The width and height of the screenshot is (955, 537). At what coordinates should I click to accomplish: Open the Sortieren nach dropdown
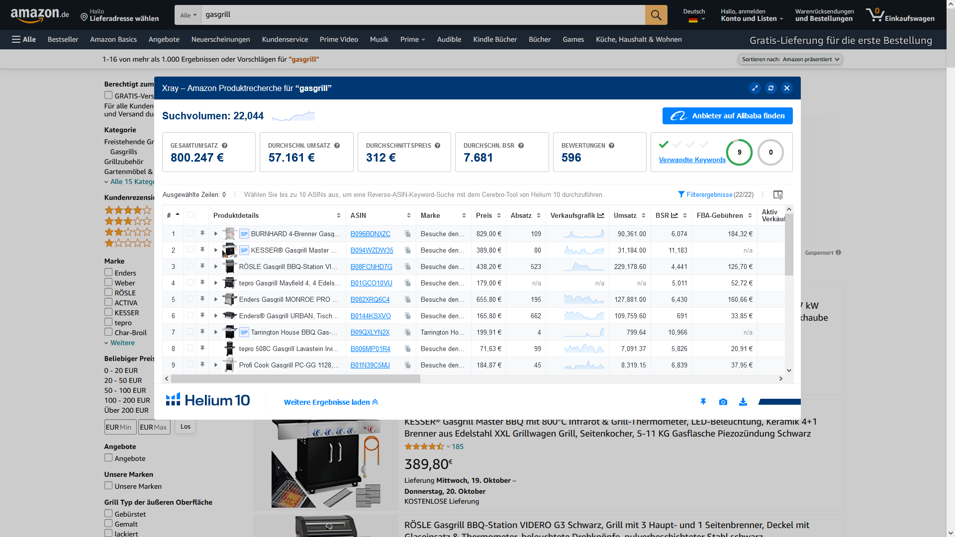pos(790,59)
